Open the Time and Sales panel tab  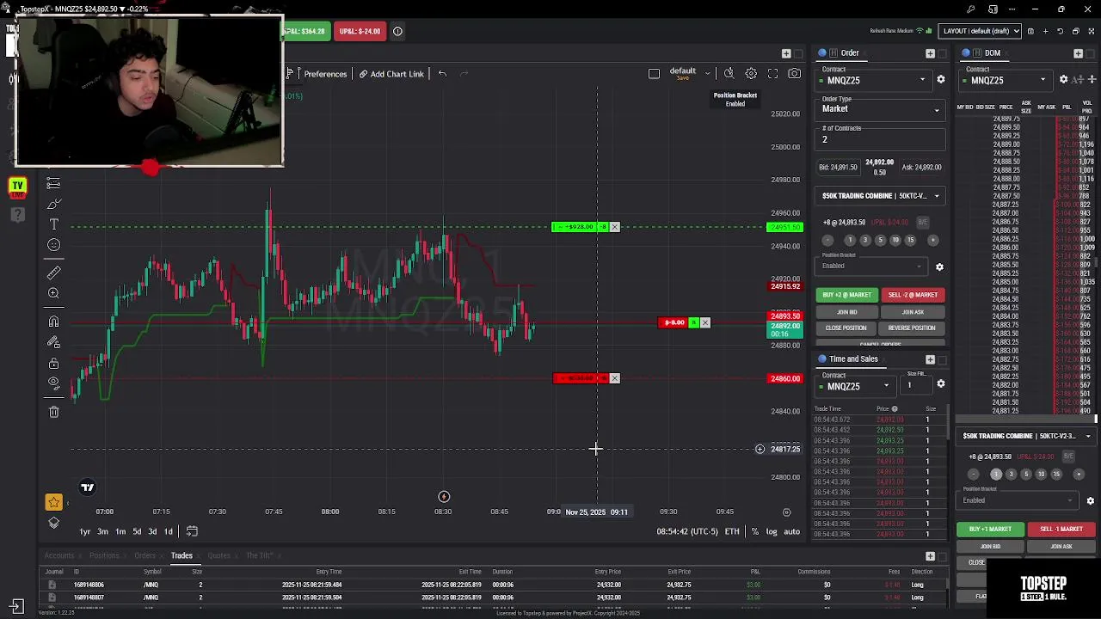[x=853, y=359]
